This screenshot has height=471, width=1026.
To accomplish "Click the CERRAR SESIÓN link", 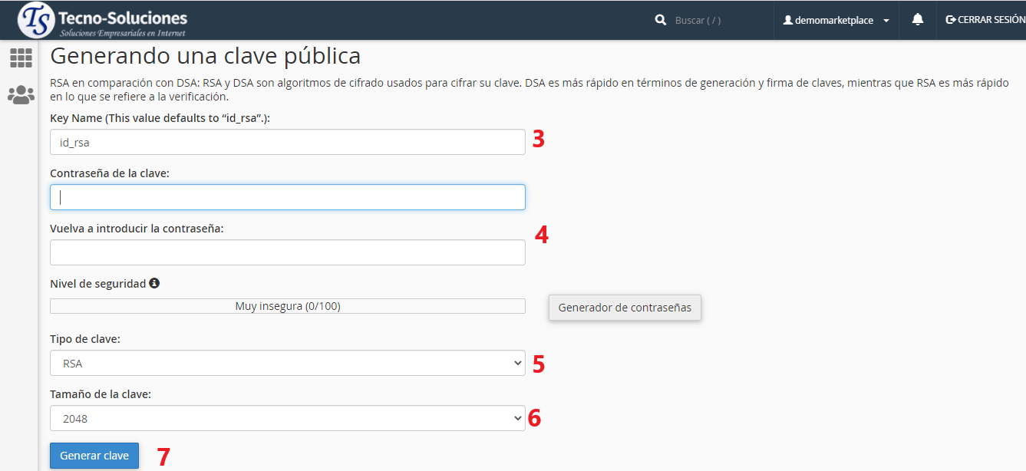I will tap(991, 20).
